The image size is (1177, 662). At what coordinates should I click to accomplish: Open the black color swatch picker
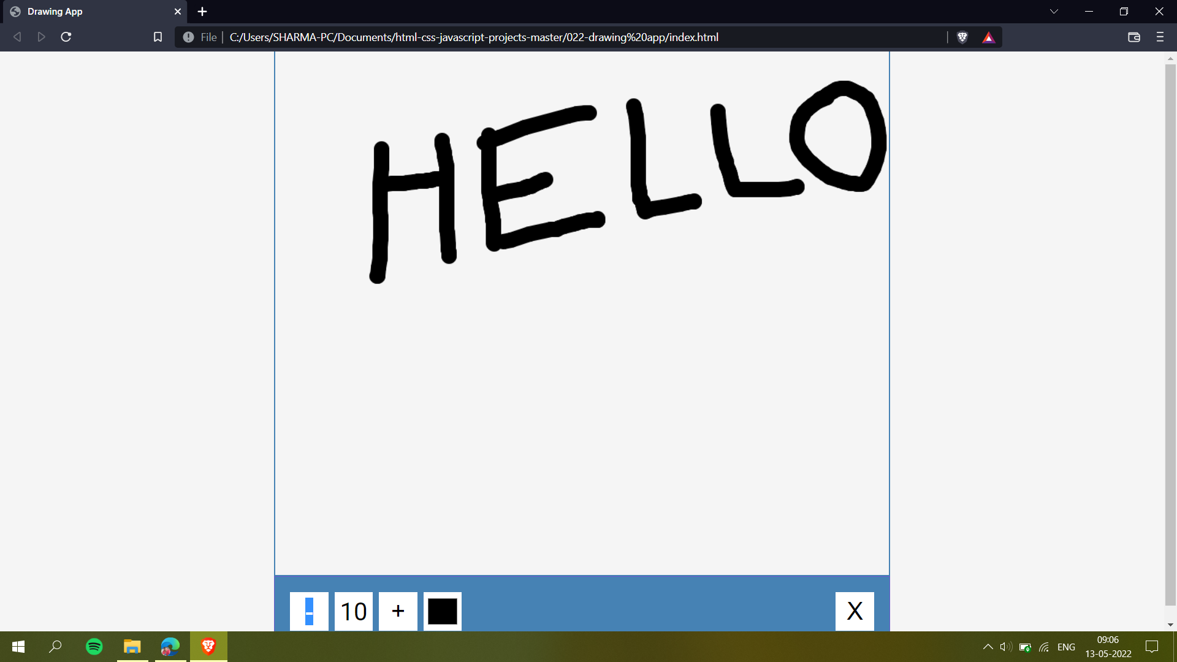pos(442,611)
